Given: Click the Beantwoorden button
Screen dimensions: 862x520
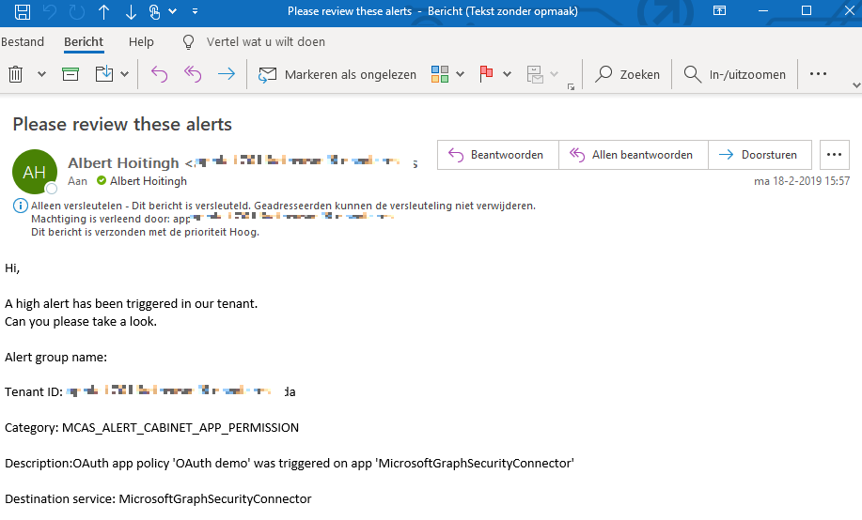Looking at the screenshot, I should click(x=497, y=155).
